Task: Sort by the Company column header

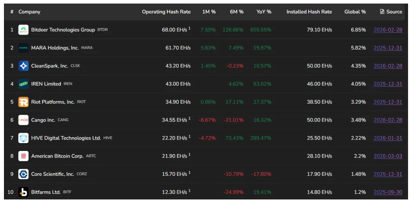Action: pyautogui.click(x=29, y=12)
